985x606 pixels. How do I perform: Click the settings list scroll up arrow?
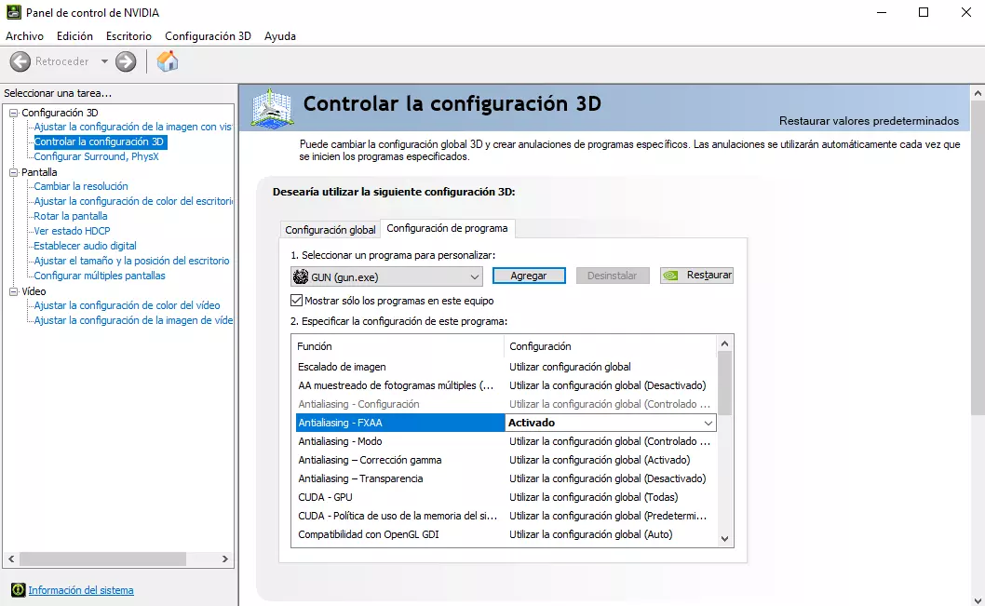[x=725, y=343]
